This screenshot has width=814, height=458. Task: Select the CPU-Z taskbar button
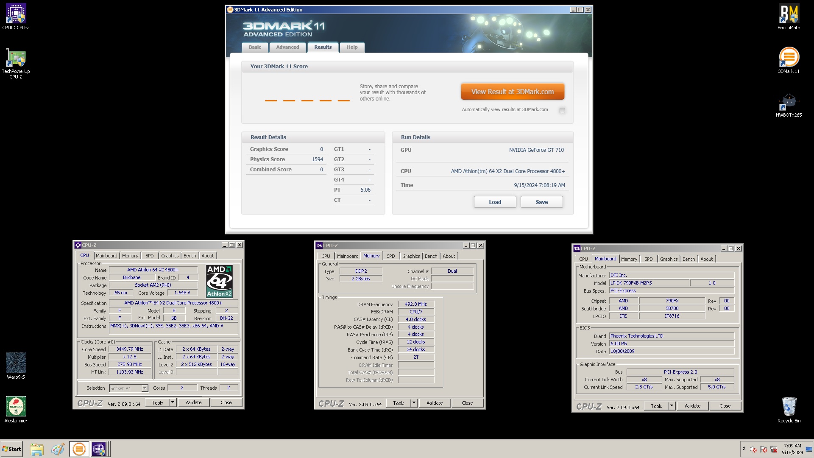[99, 449]
